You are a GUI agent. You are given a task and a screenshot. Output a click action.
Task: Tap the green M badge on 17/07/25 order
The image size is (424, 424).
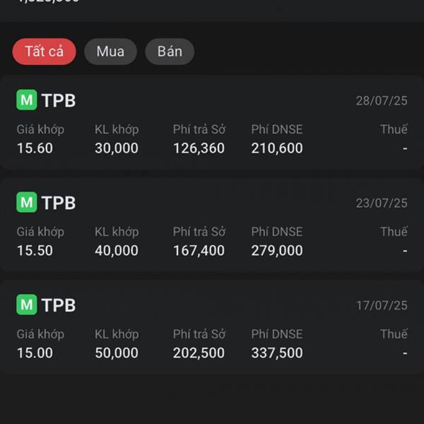coord(27,305)
